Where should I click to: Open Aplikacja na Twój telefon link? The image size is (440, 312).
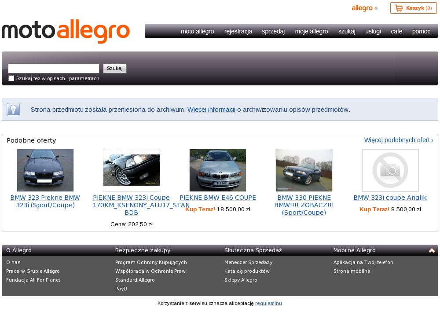363,262
